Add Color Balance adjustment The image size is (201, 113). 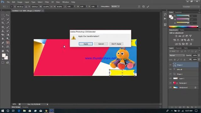(x=178, y=40)
